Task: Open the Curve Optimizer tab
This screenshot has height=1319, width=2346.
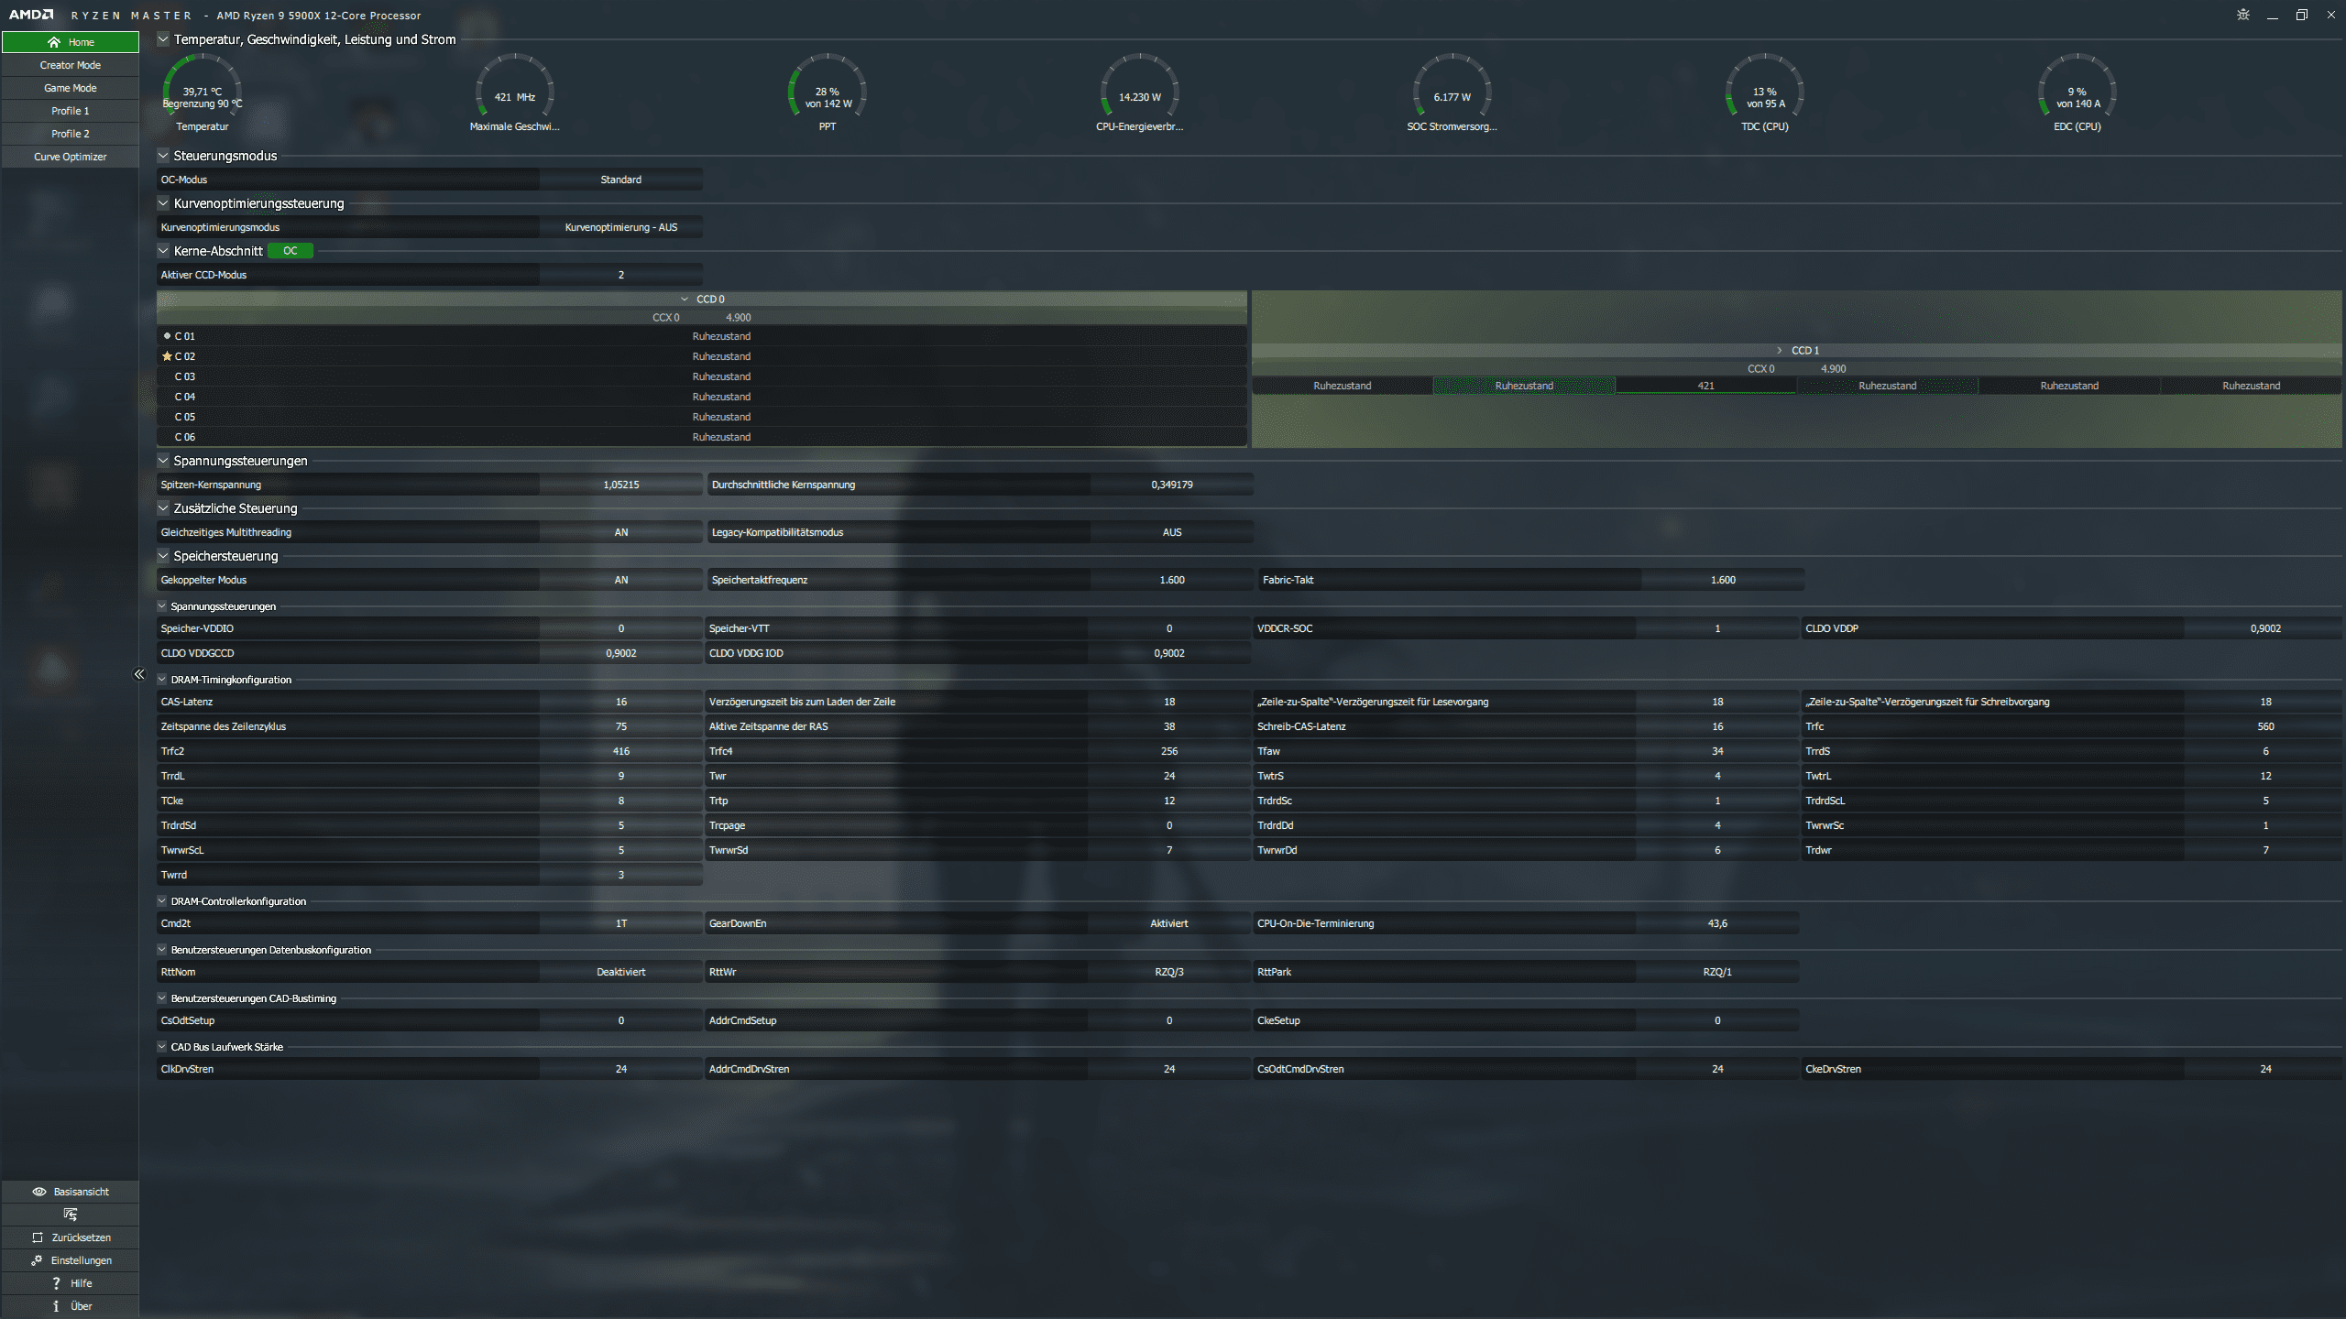Action: click(x=71, y=157)
